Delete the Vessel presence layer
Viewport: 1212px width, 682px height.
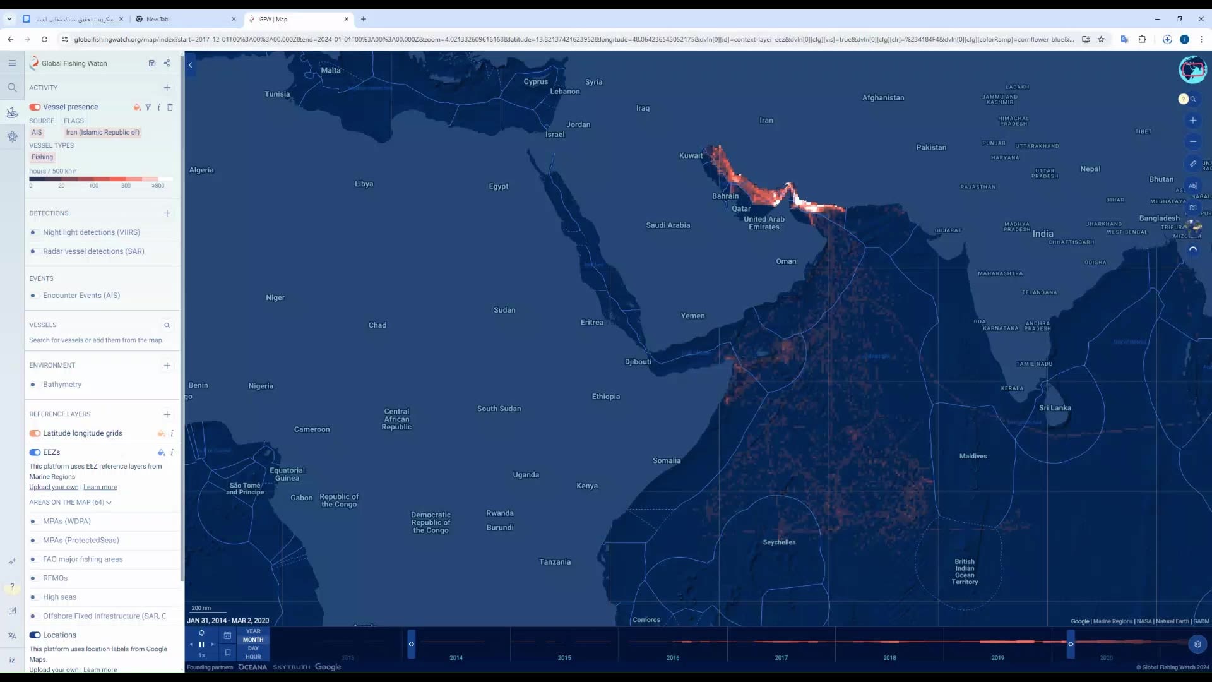click(x=170, y=107)
